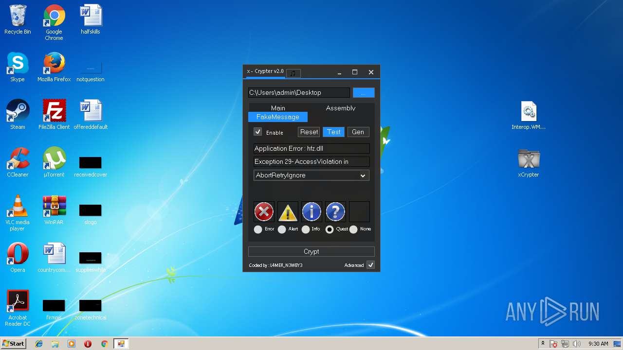Click the Reset button

(309, 132)
